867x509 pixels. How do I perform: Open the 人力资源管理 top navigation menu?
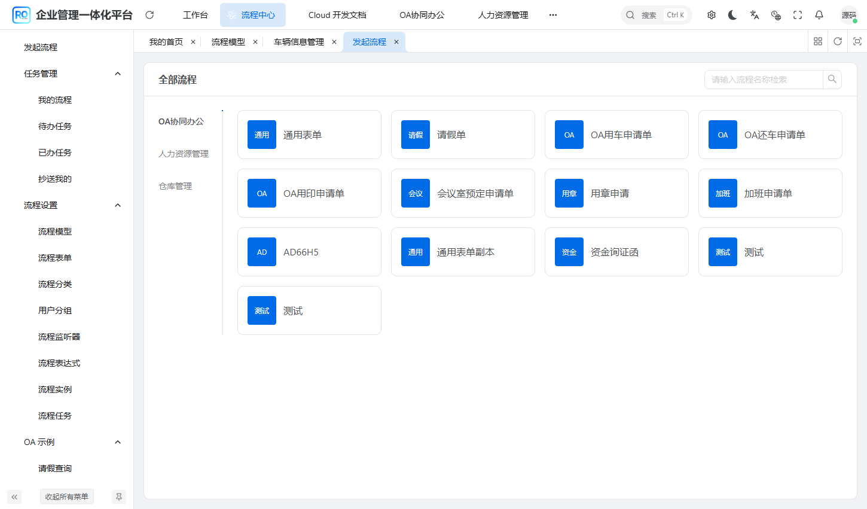coord(502,14)
